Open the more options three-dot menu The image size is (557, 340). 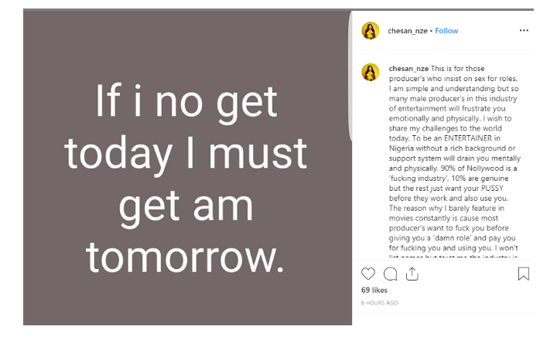[524, 31]
